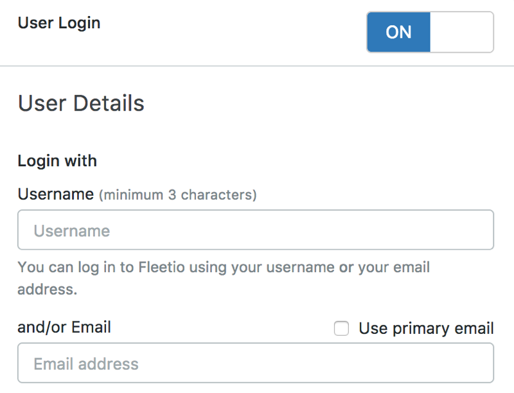Click the "User Login" label text

tap(59, 23)
